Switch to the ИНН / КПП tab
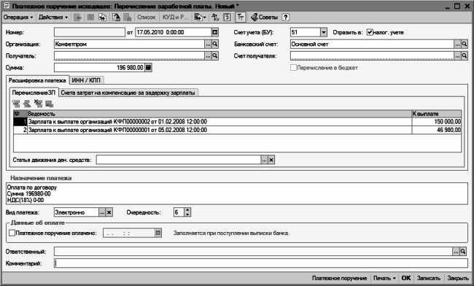The width and height of the screenshot is (474, 286). click(87, 80)
